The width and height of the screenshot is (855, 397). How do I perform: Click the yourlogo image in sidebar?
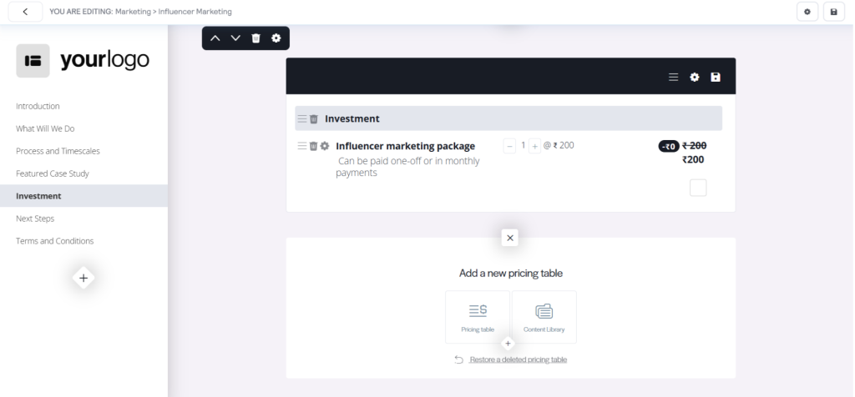click(83, 60)
